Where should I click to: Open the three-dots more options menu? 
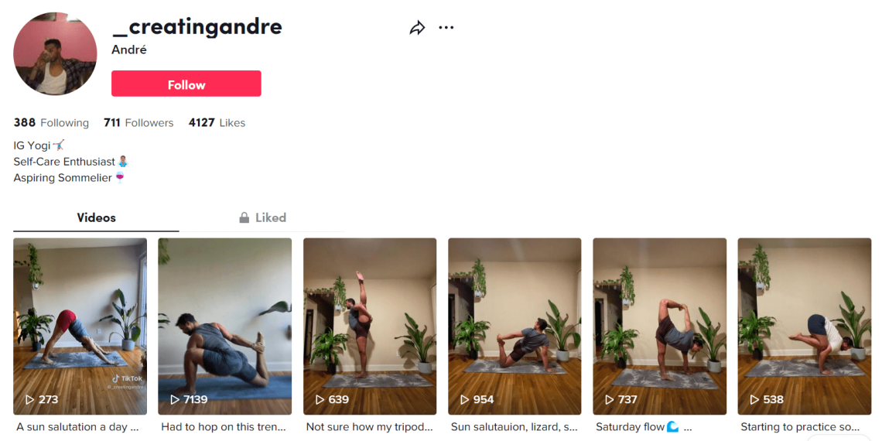point(446,28)
